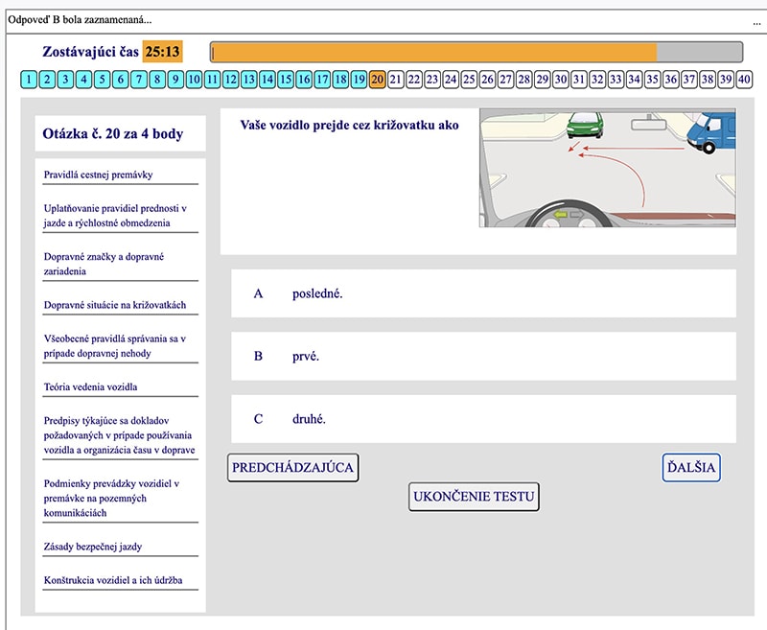
Task: Open the intersection illustration image
Action: (607, 168)
